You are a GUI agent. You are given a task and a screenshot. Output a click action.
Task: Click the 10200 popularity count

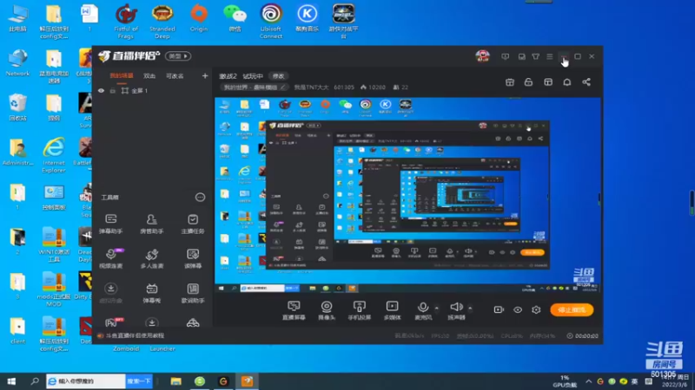pos(373,88)
